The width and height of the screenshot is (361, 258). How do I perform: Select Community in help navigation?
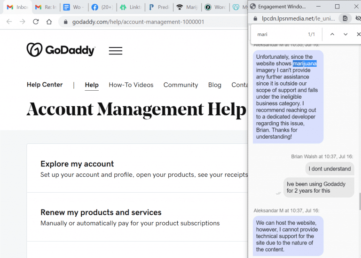tap(180, 85)
